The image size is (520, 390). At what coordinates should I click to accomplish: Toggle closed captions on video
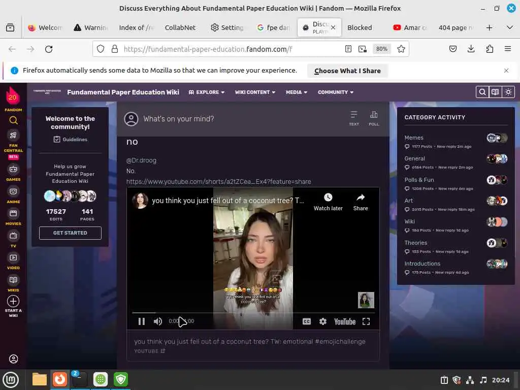(x=307, y=321)
